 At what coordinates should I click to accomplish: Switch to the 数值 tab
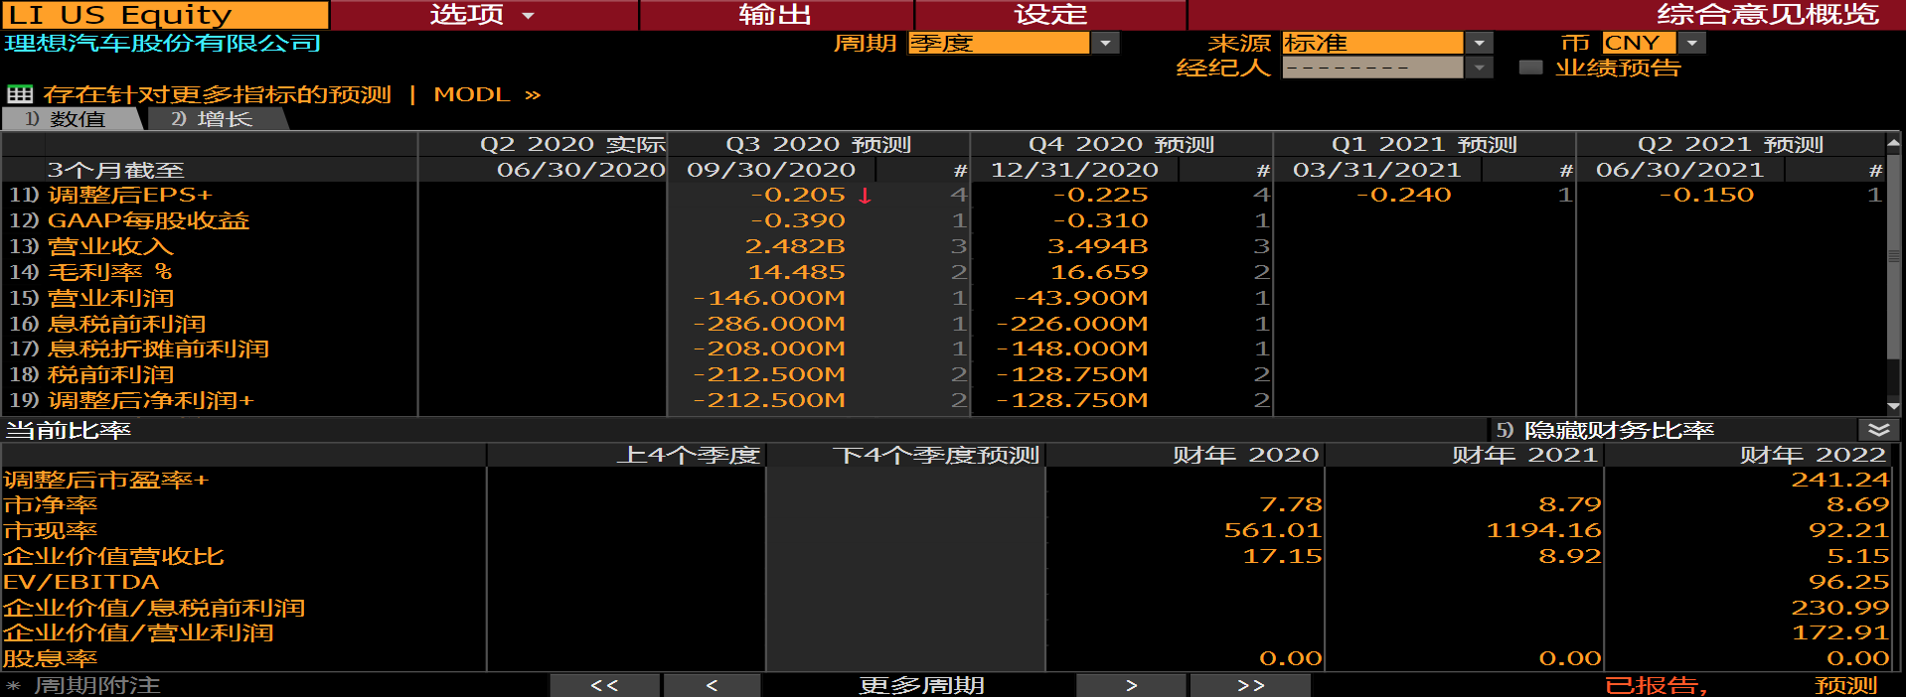tap(72, 119)
